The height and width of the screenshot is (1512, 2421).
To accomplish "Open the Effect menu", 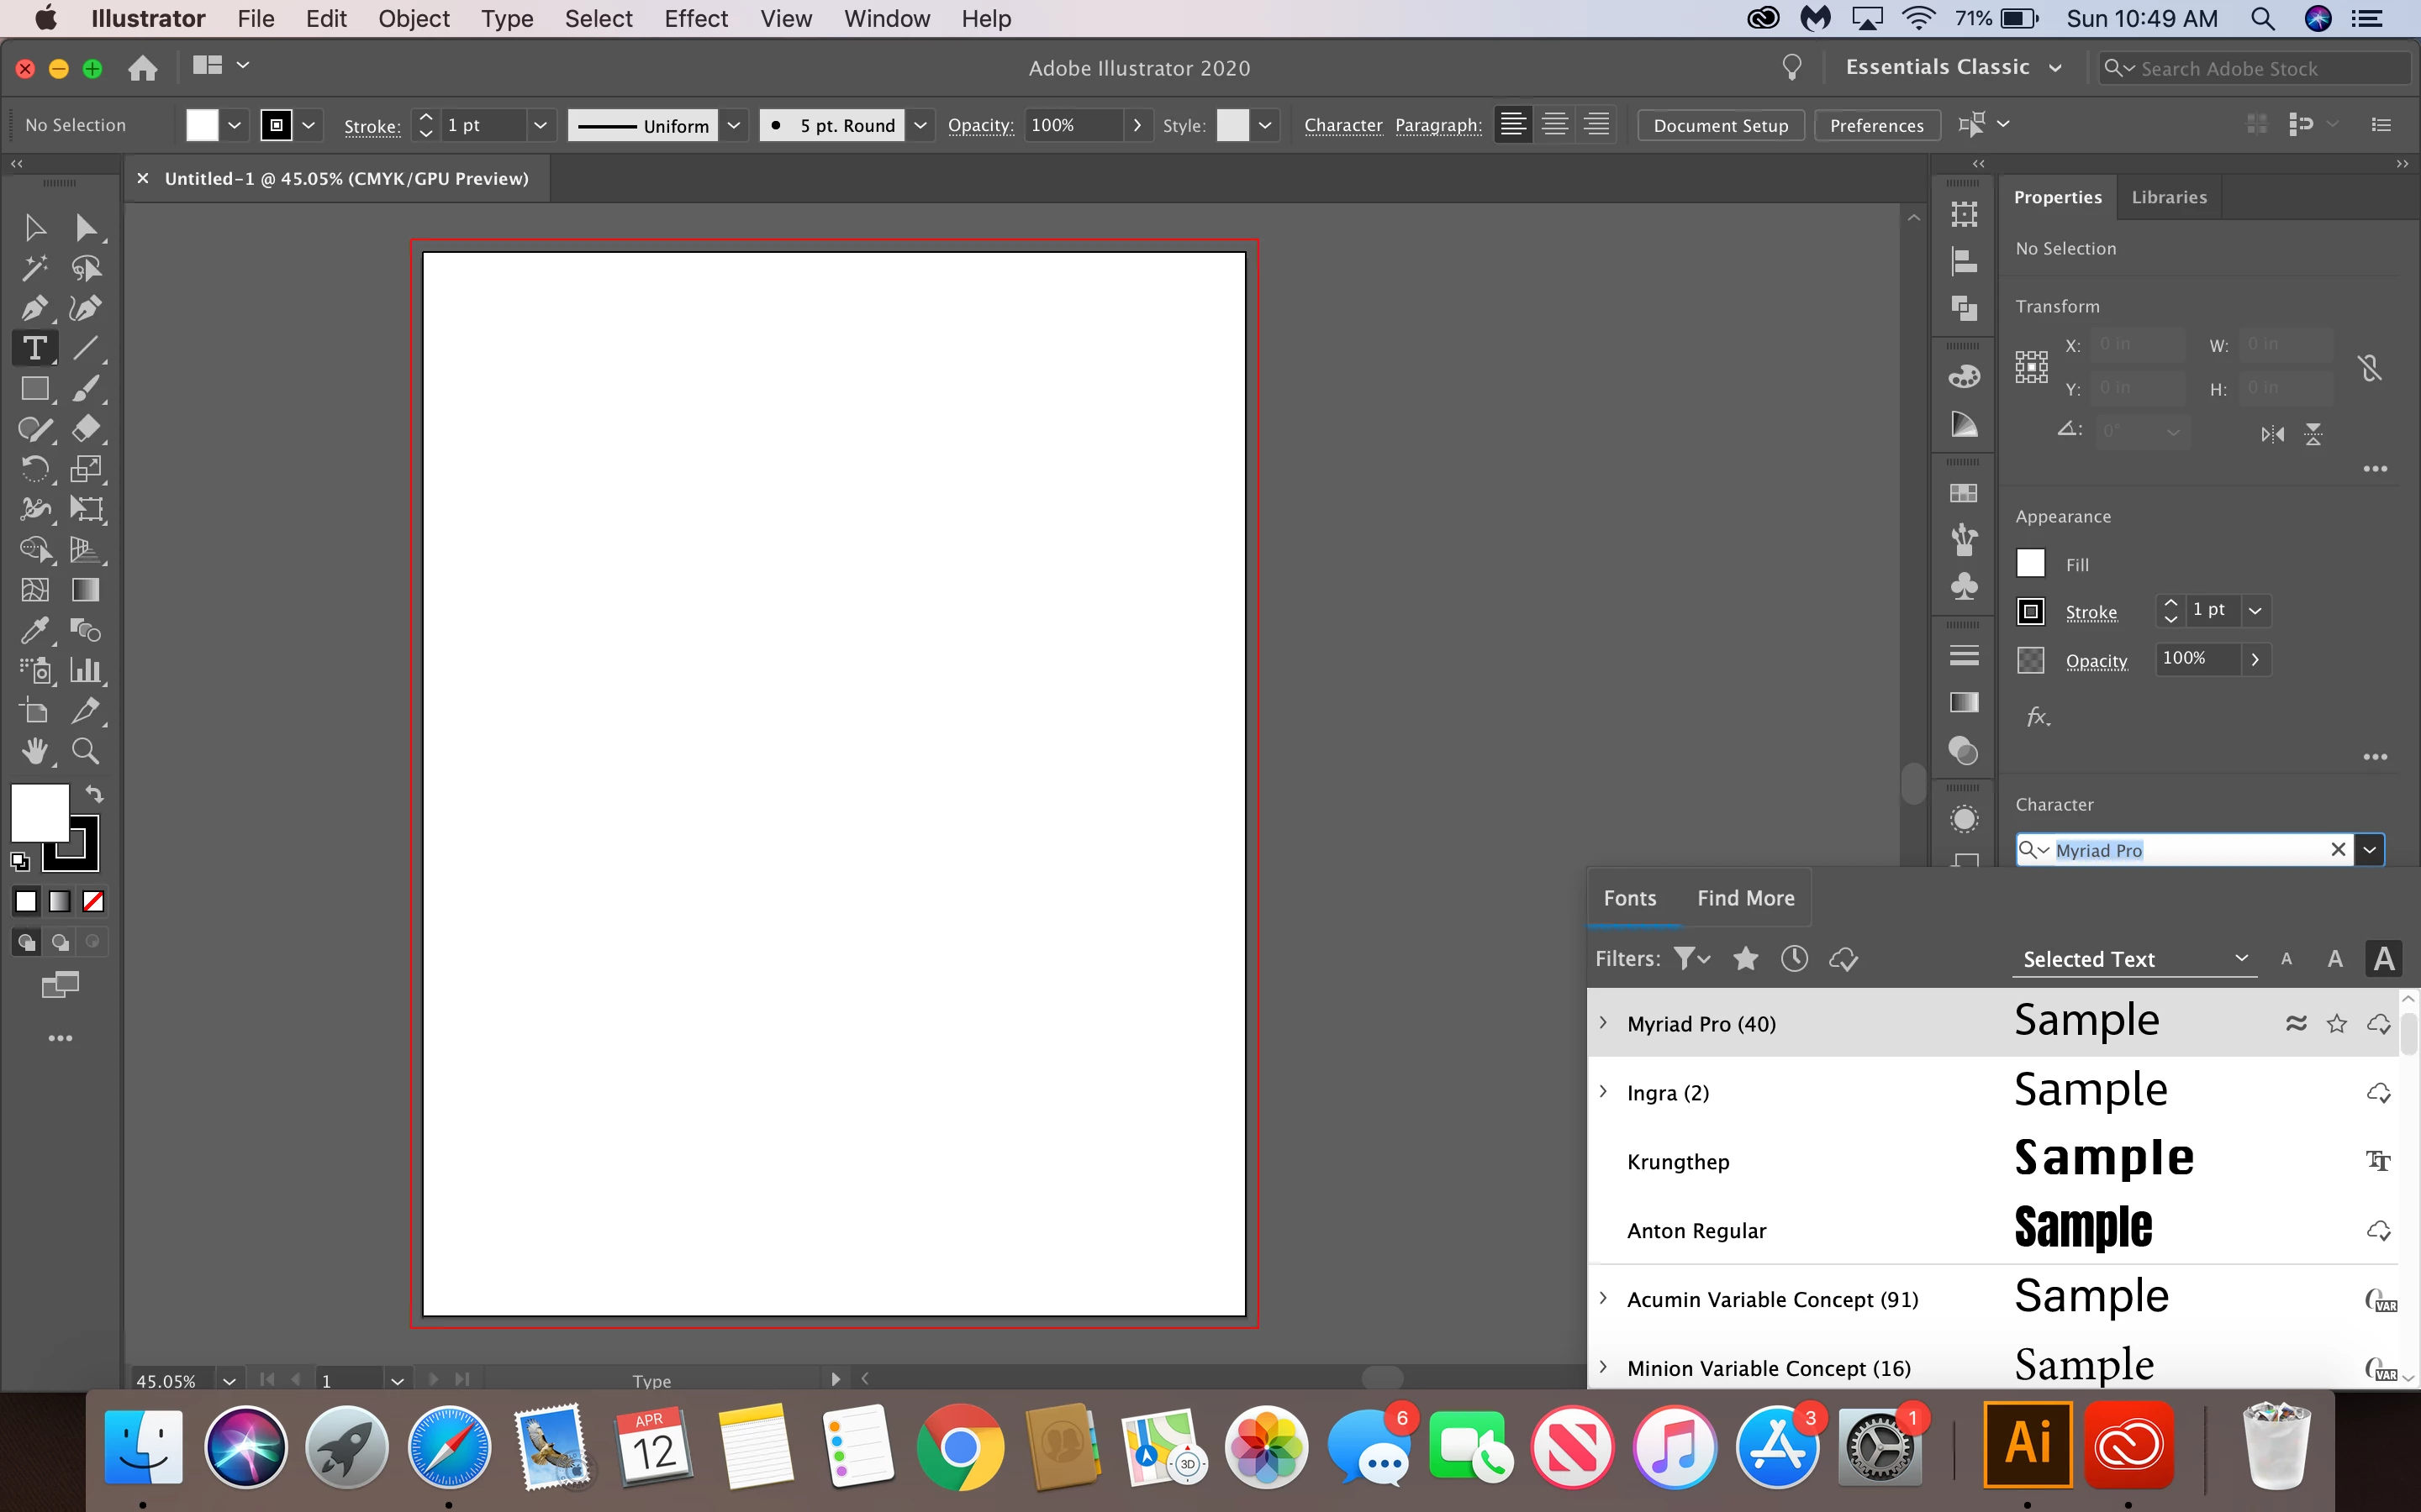I will [x=695, y=19].
